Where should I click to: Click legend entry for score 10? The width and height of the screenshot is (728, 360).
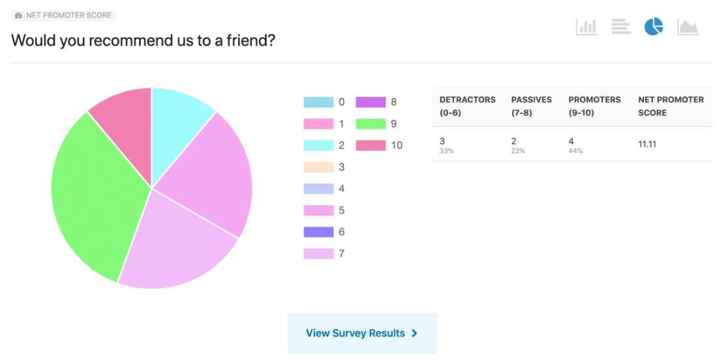(x=379, y=145)
